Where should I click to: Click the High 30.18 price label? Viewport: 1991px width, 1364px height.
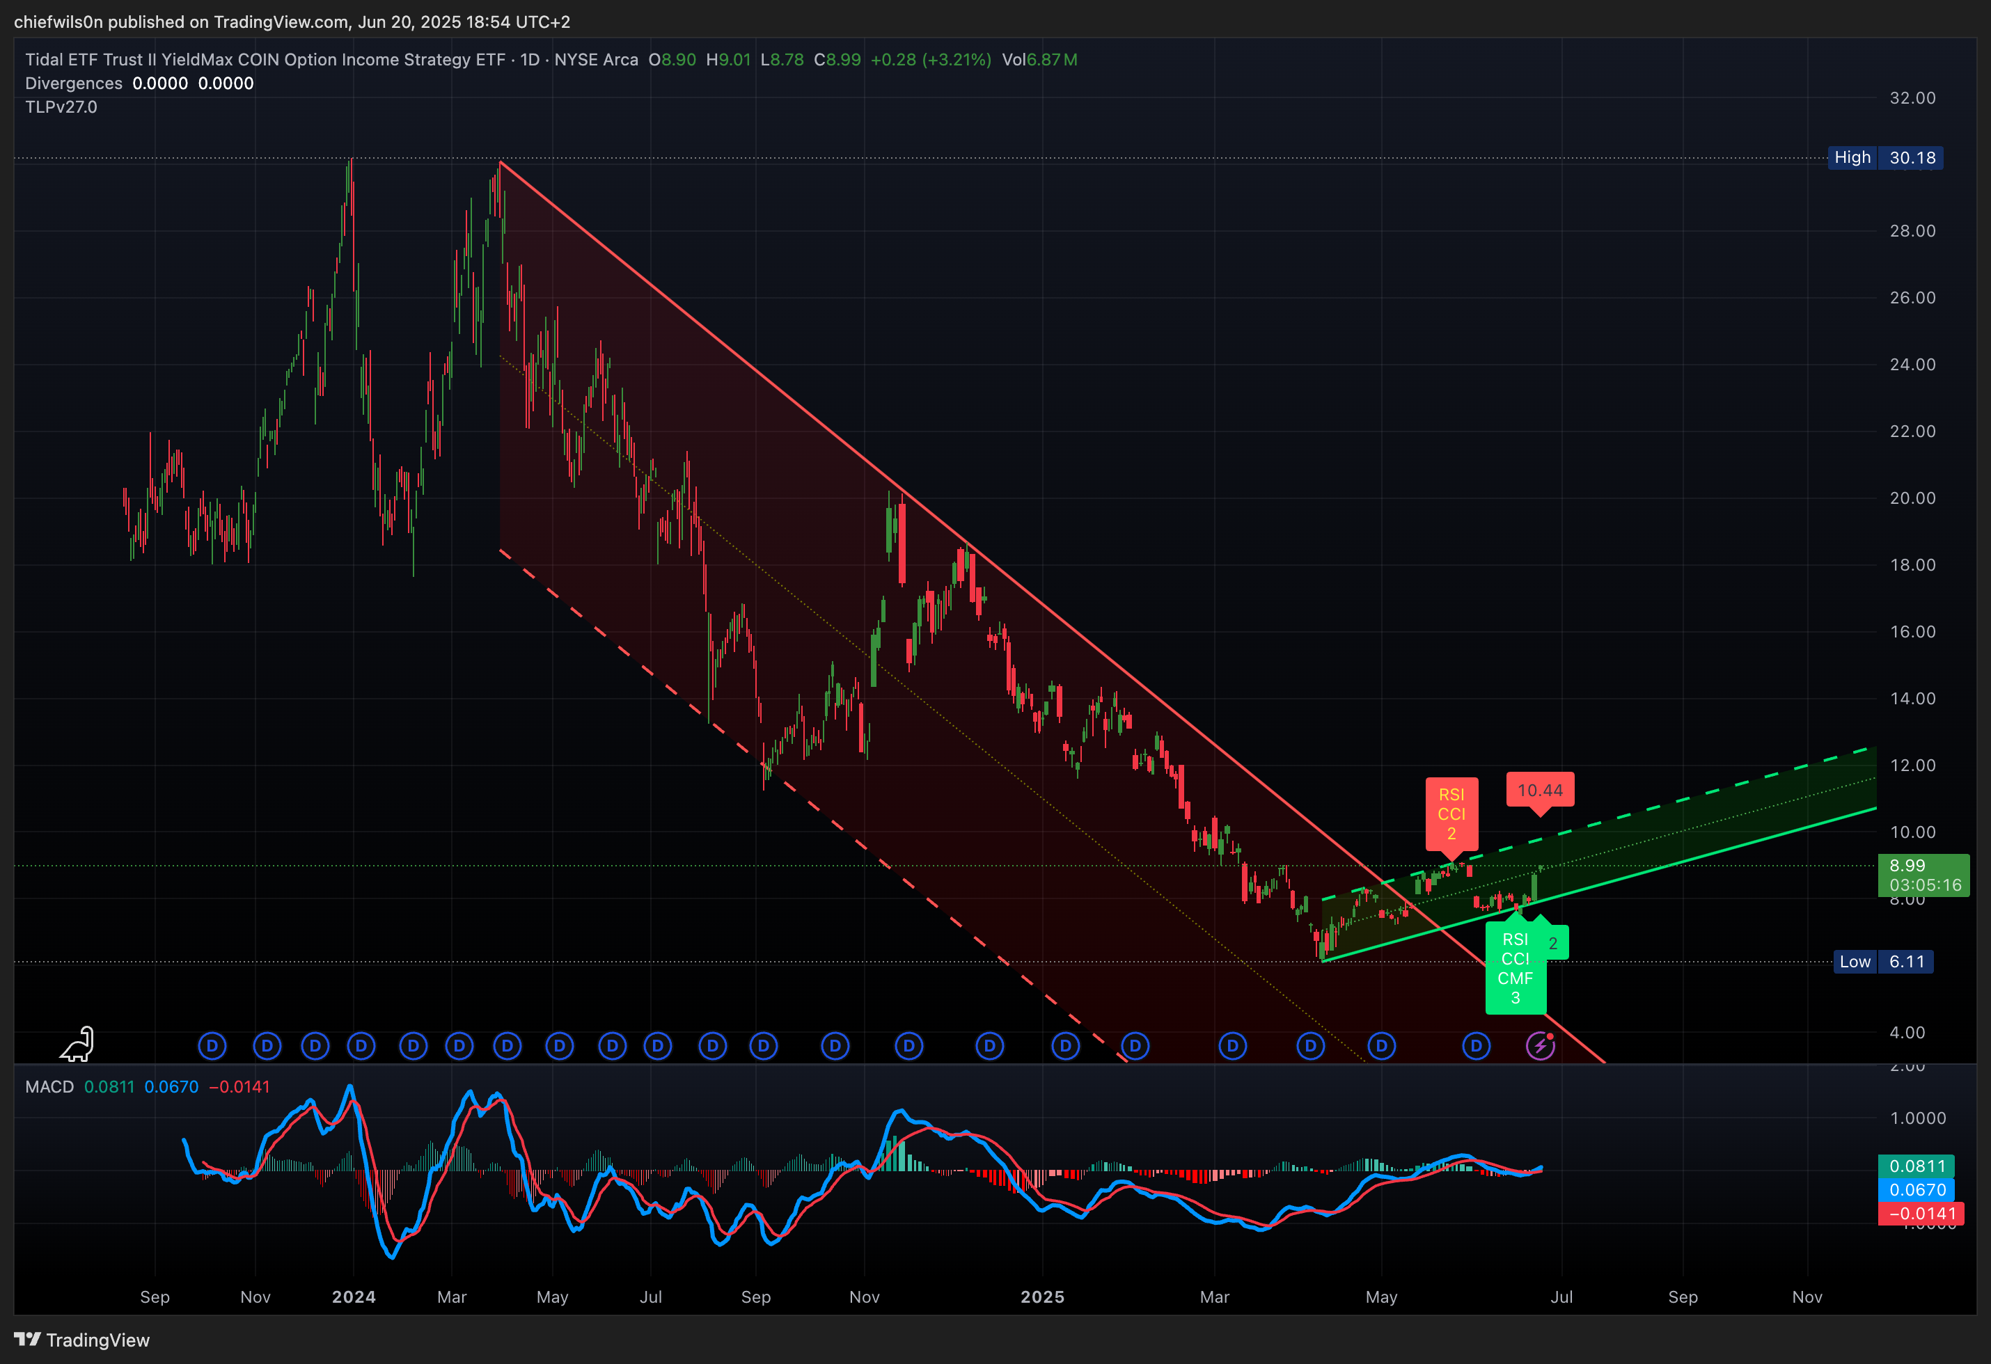coord(1884,157)
